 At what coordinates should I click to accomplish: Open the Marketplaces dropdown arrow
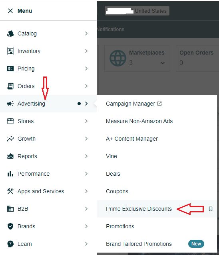click(162, 63)
